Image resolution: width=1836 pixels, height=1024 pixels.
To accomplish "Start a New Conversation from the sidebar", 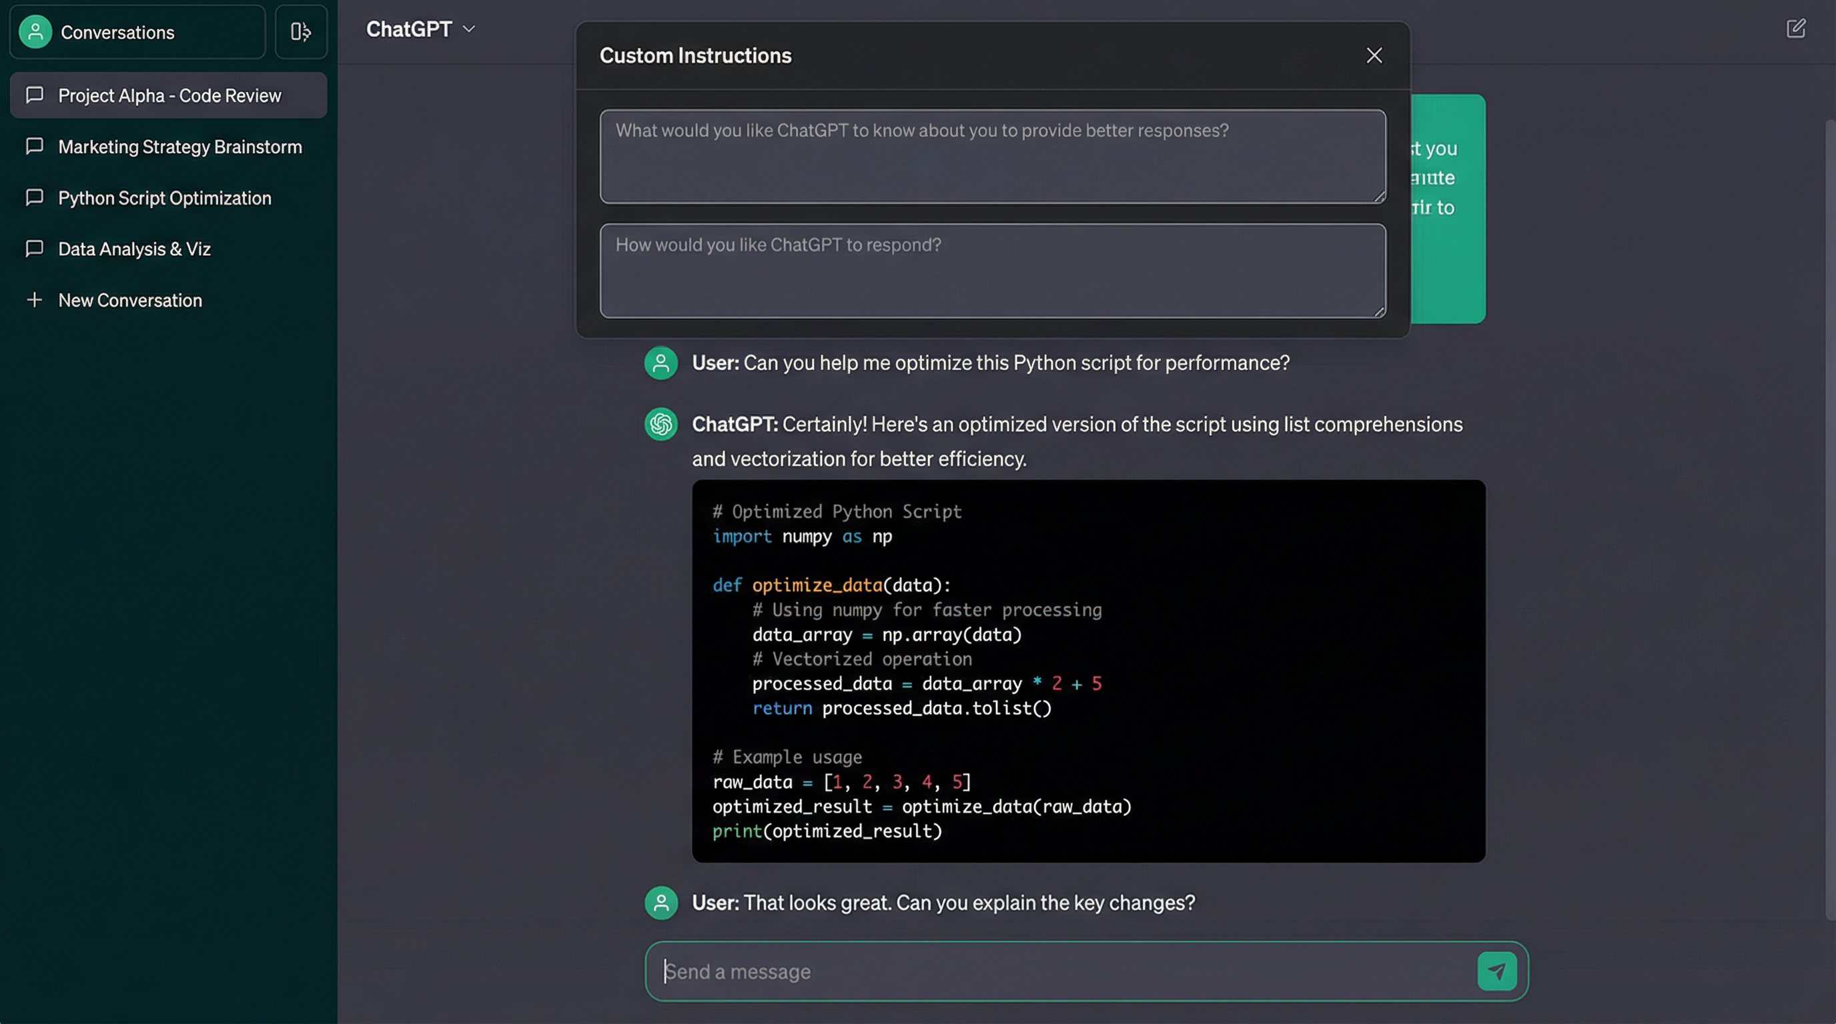I will (x=128, y=300).
